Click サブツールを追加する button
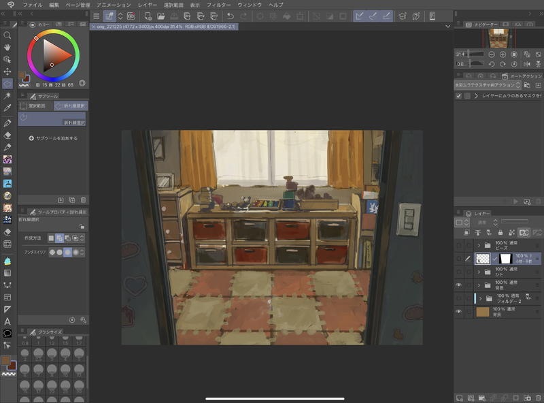The width and height of the screenshot is (544, 403). coord(53,138)
